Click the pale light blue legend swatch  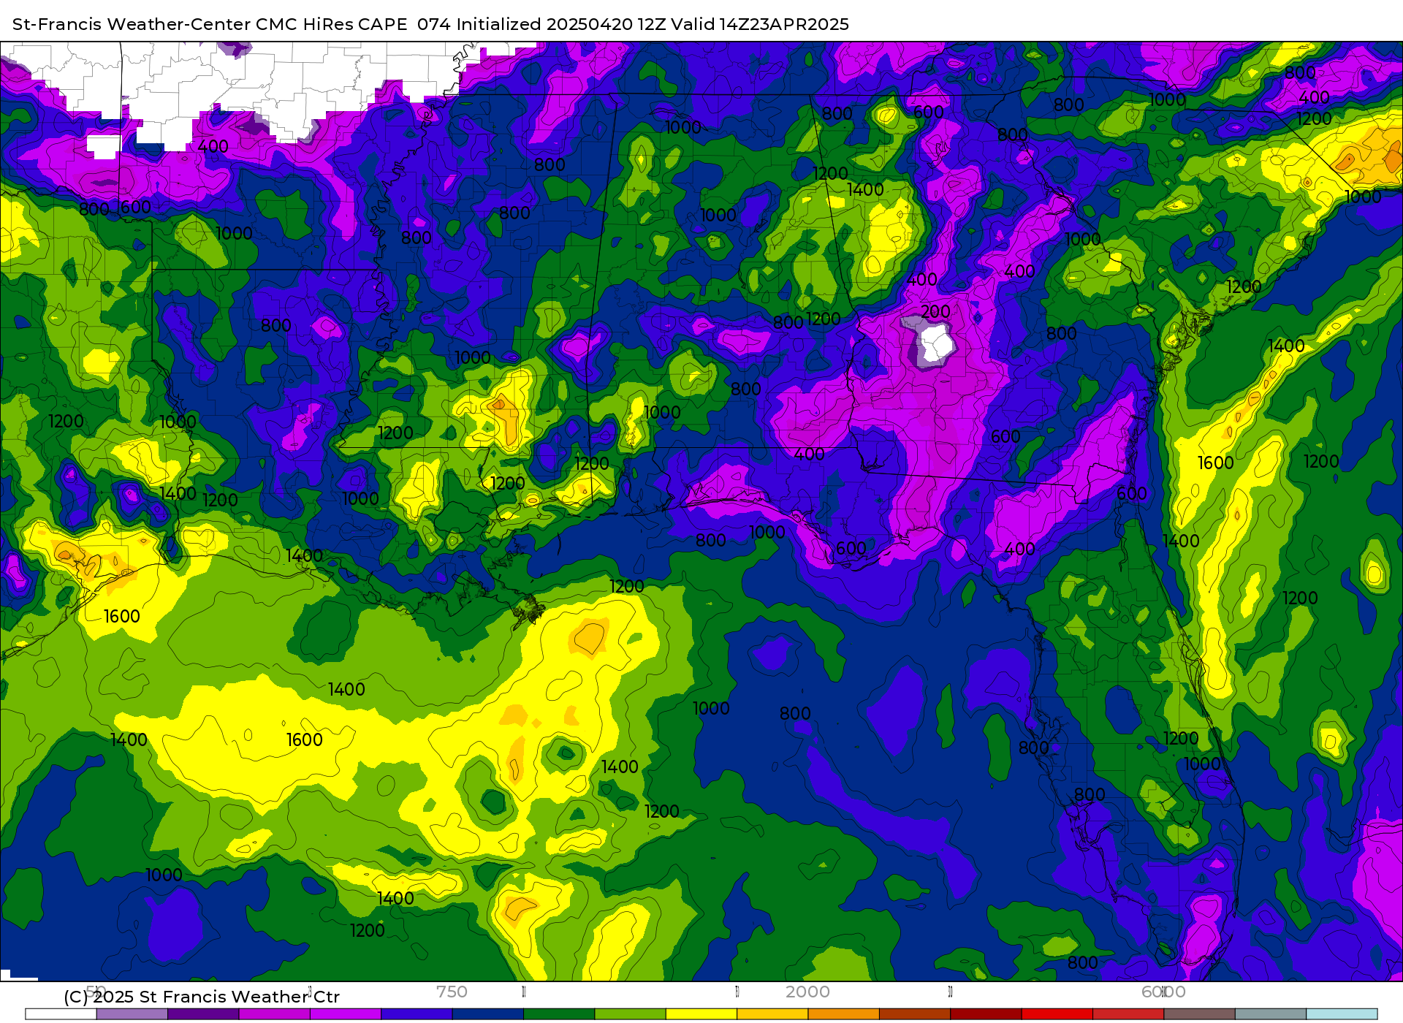click(x=1342, y=1014)
